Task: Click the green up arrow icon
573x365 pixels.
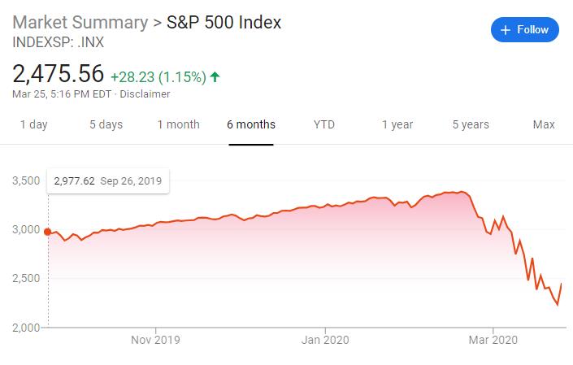Action: point(215,76)
